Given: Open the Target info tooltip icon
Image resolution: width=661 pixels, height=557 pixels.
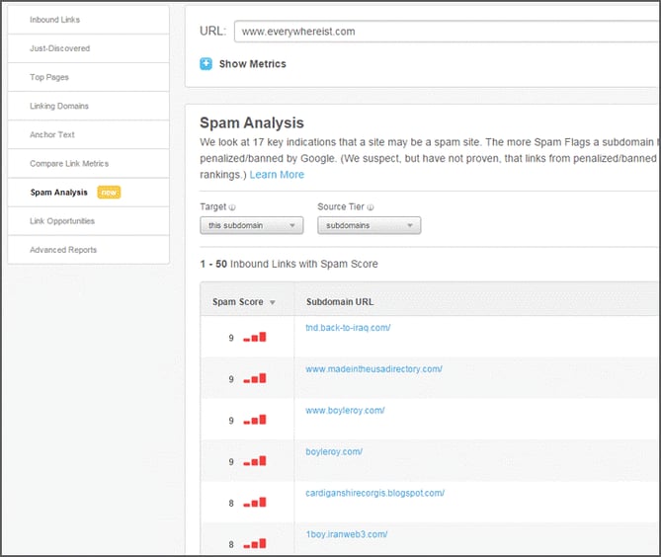Looking at the screenshot, I should 232,207.
